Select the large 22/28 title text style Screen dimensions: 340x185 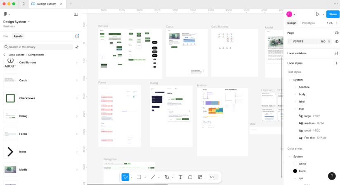click(x=309, y=116)
